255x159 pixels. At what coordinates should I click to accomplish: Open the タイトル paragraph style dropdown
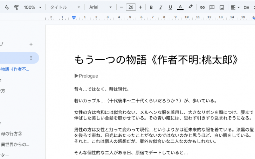click(65, 7)
